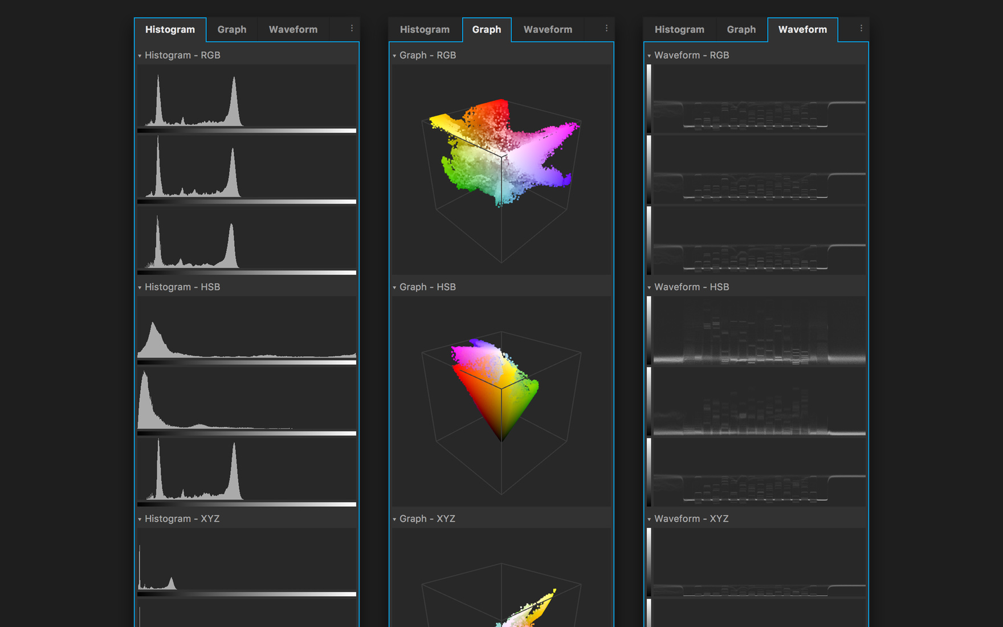Click the "Histogram - RGB" section title
Screen dimensions: 1003x627
coord(182,55)
